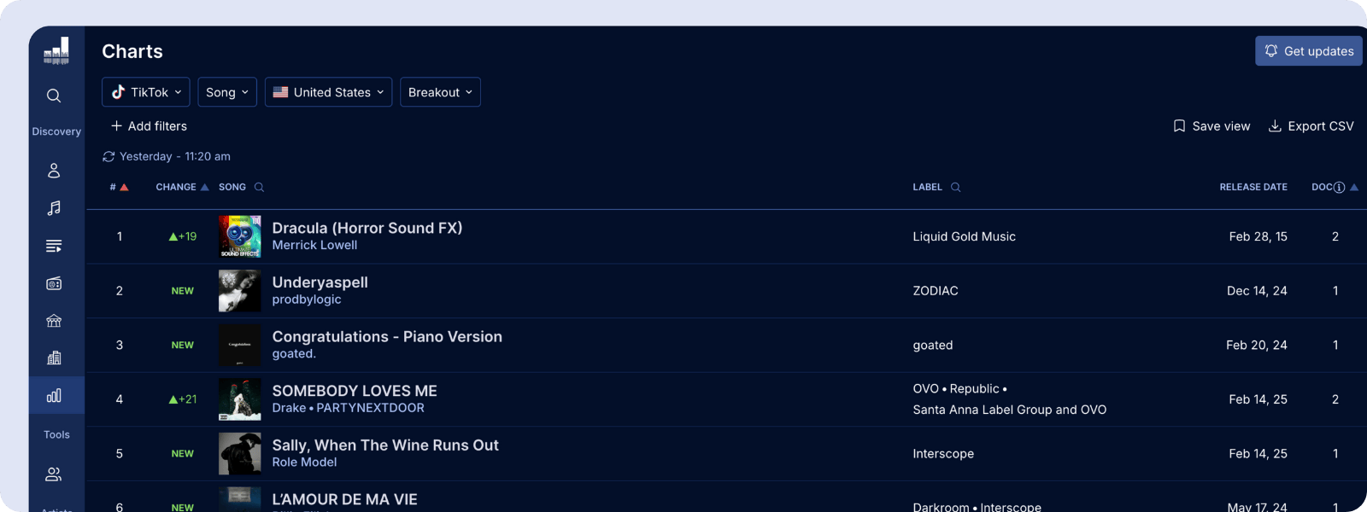Sort by CHANGE column arrow

click(x=204, y=187)
